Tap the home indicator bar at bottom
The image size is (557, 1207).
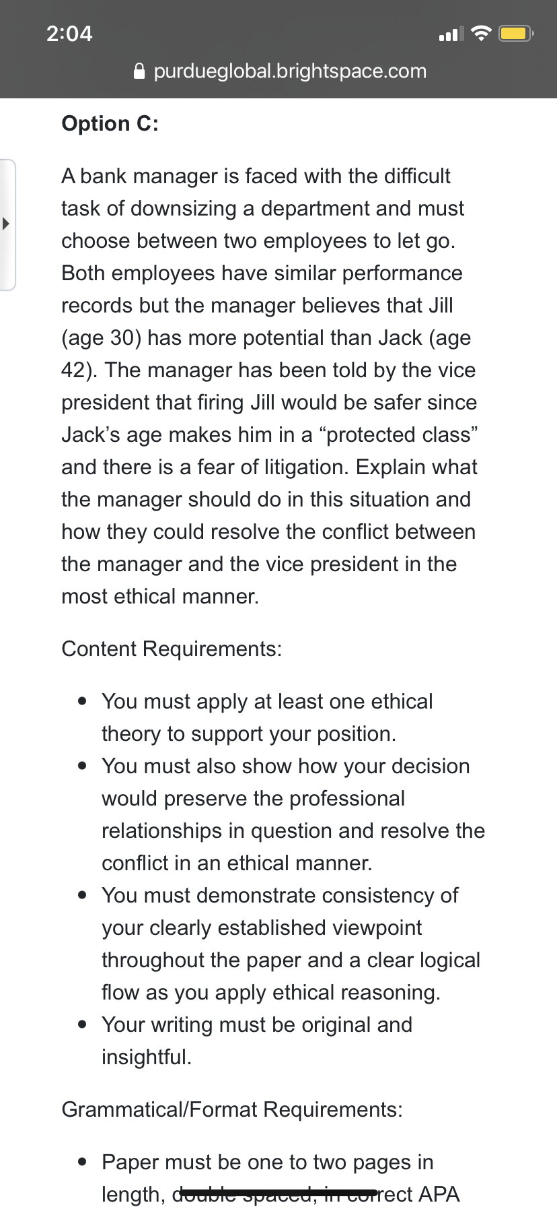click(278, 1193)
